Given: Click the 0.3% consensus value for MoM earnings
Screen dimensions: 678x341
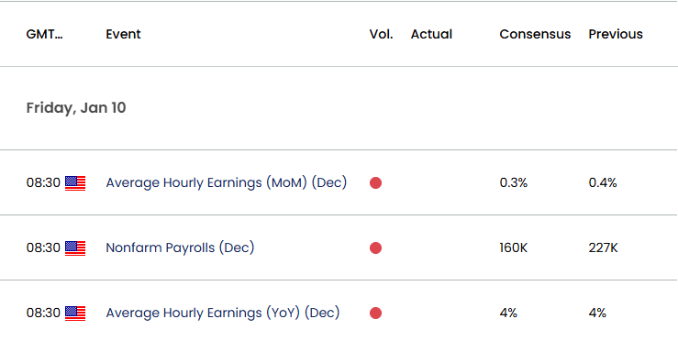Looking at the screenshot, I should click(x=514, y=182).
